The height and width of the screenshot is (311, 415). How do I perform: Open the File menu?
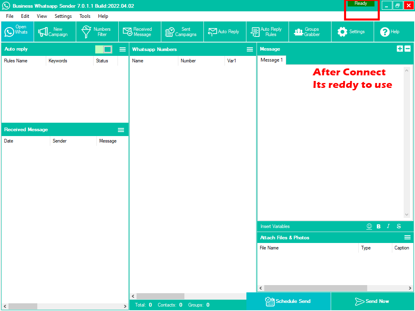10,16
